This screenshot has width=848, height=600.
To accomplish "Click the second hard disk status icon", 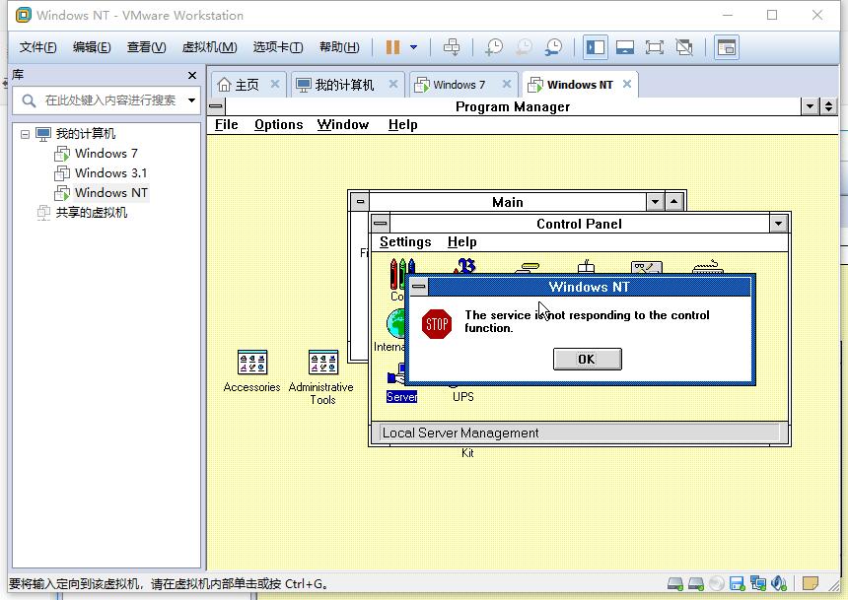I will tap(695, 584).
